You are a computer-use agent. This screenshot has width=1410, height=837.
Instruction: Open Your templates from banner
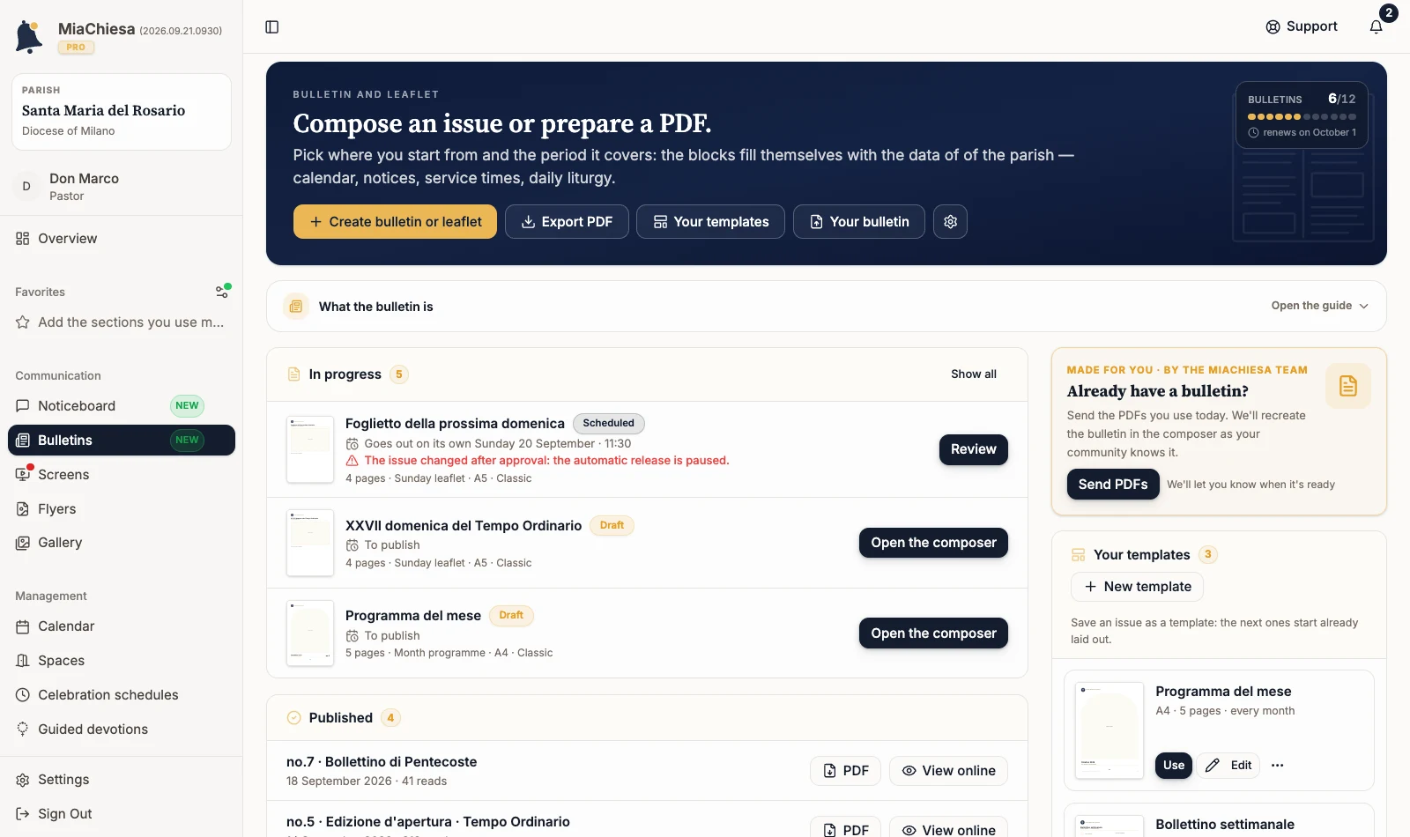coord(710,222)
